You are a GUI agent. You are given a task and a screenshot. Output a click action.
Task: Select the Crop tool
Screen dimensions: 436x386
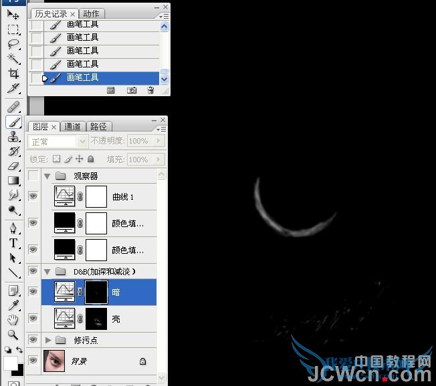coord(13,73)
